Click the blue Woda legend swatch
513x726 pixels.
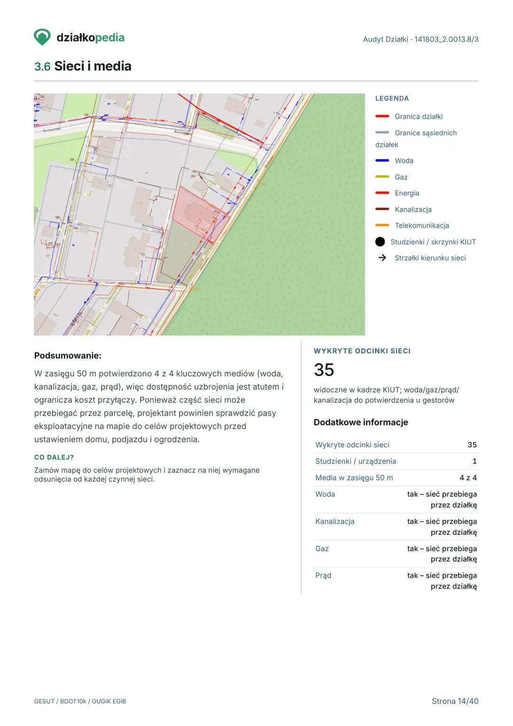382,160
